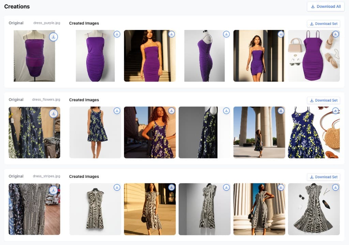Image resolution: width=349 pixels, height=245 pixels.
Task: Click the Download All button
Action: 325,6
